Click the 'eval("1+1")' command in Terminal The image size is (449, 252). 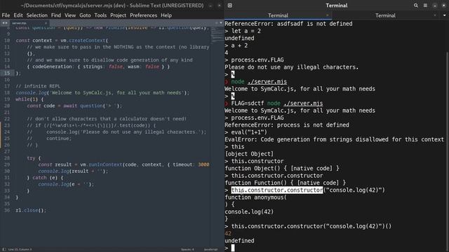(x=249, y=132)
